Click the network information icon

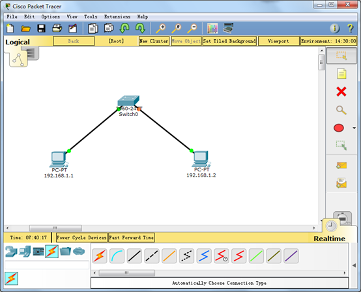(x=334, y=29)
